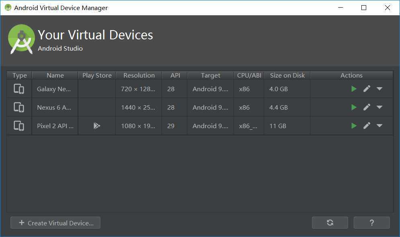Click the 1080 × 19... resolution cell
The image size is (400, 237).
139,126
